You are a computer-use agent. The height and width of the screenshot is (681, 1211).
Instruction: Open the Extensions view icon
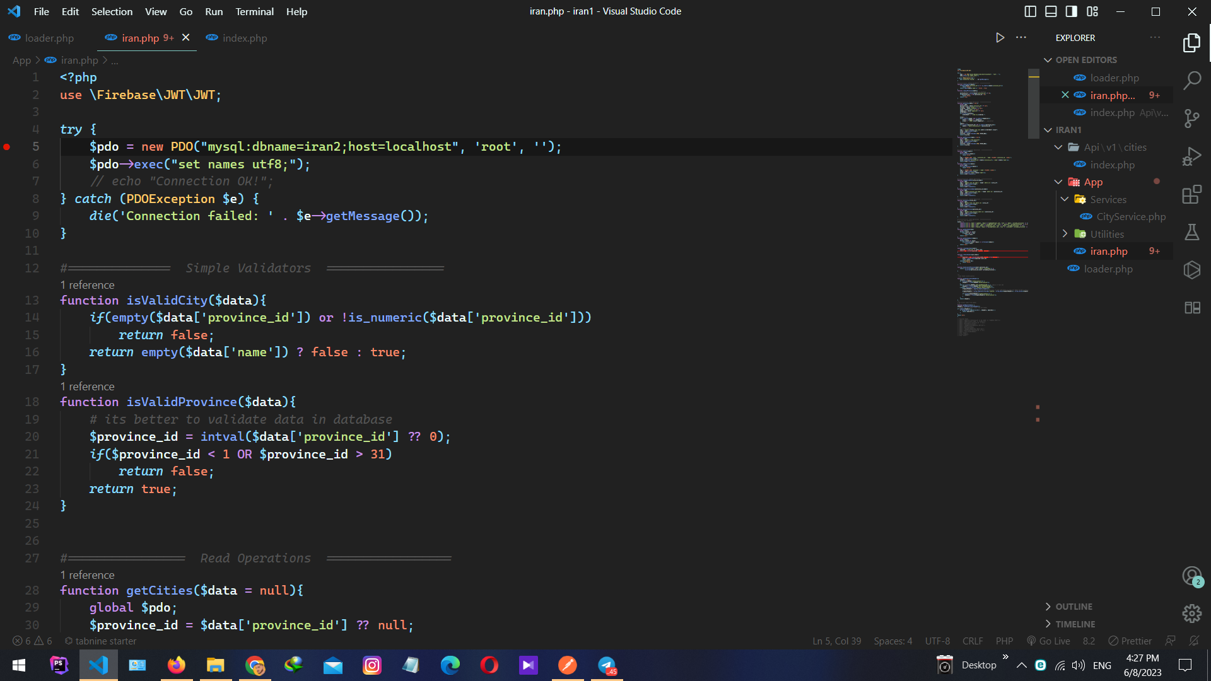[1191, 194]
